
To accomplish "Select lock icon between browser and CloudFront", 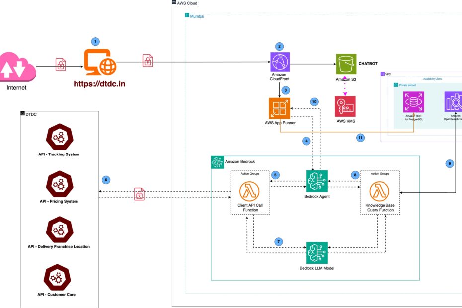I will pos(148,61).
